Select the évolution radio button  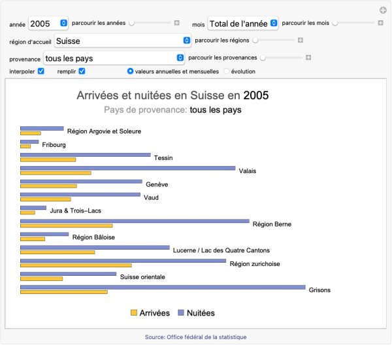(x=227, y=71)
